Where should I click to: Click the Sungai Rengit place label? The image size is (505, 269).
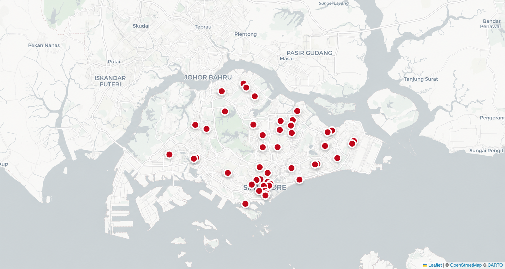click(486, 151)
